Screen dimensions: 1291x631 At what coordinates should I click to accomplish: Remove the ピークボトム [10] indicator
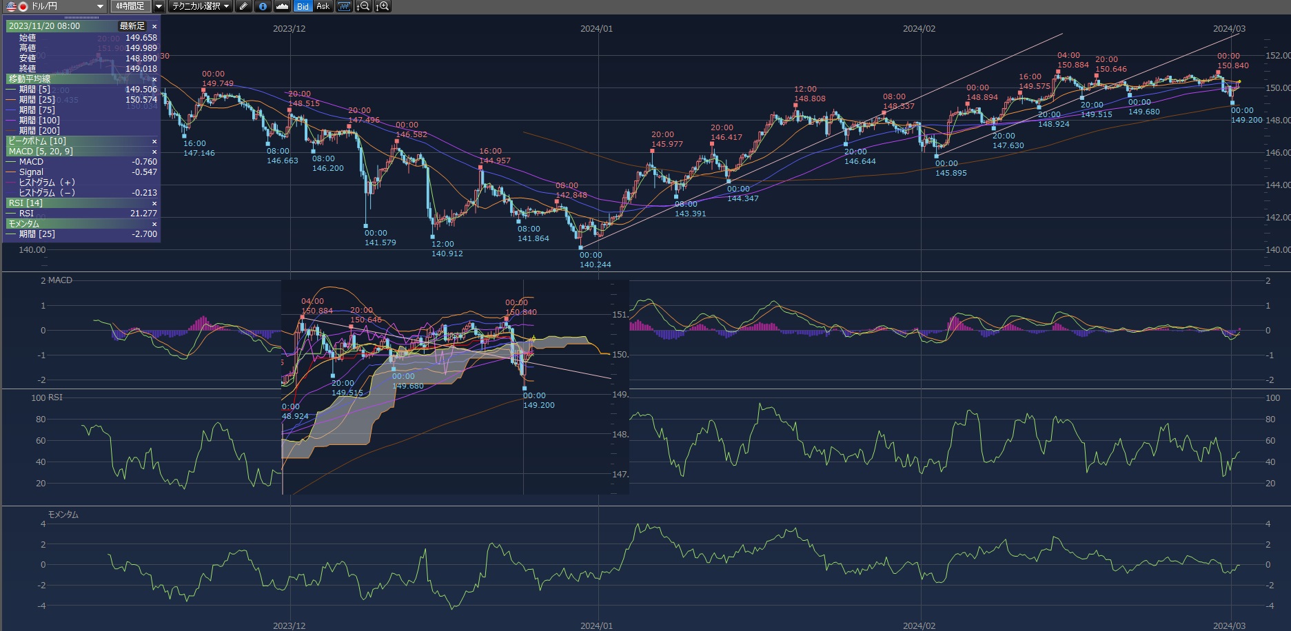point(154,141)
